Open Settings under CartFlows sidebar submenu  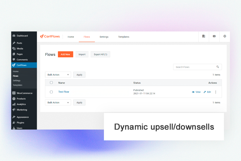(17, 80)
